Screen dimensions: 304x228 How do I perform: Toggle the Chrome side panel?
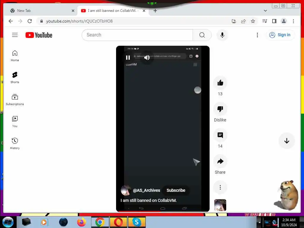click(274, 21)
